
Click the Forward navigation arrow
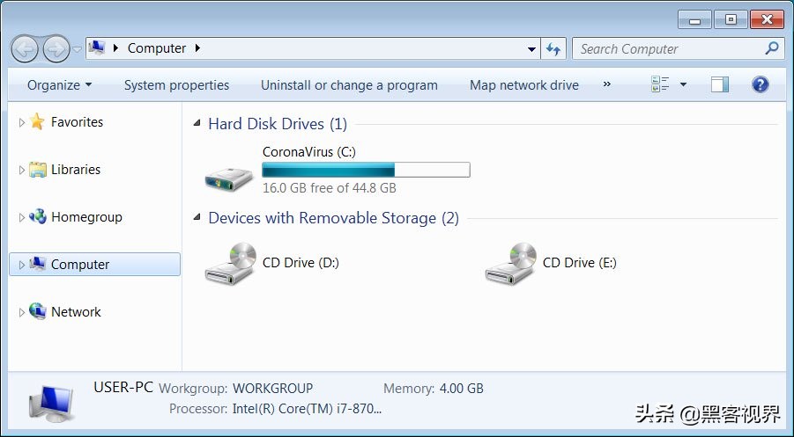56,48
